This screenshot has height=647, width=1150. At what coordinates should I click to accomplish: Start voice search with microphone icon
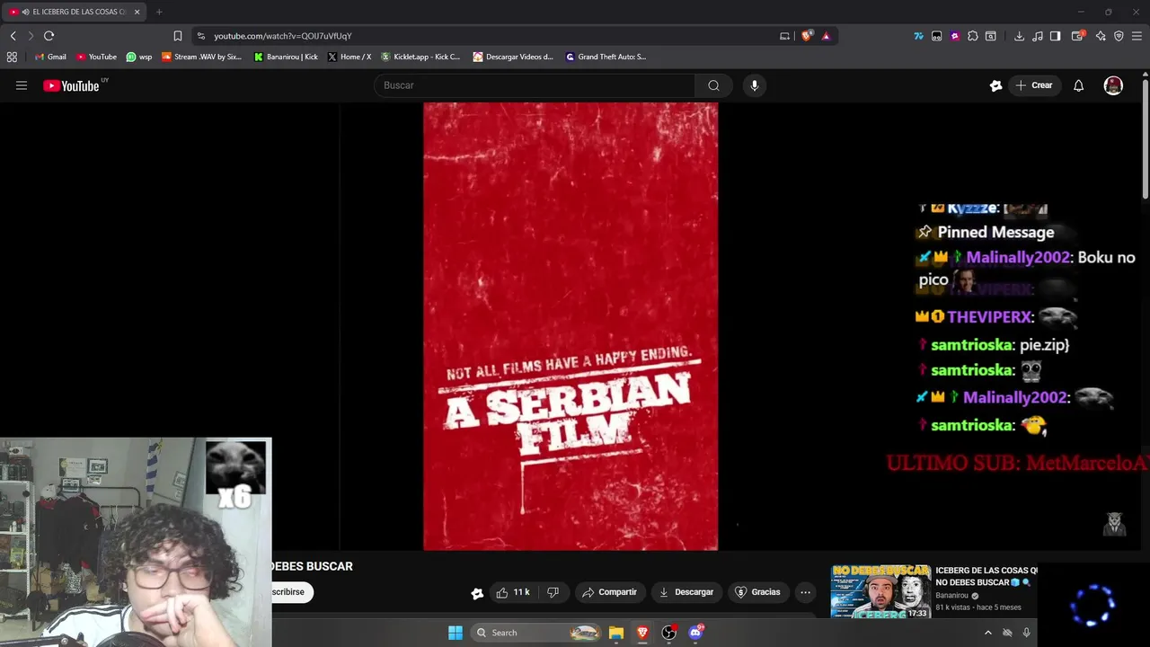[755, 85]
